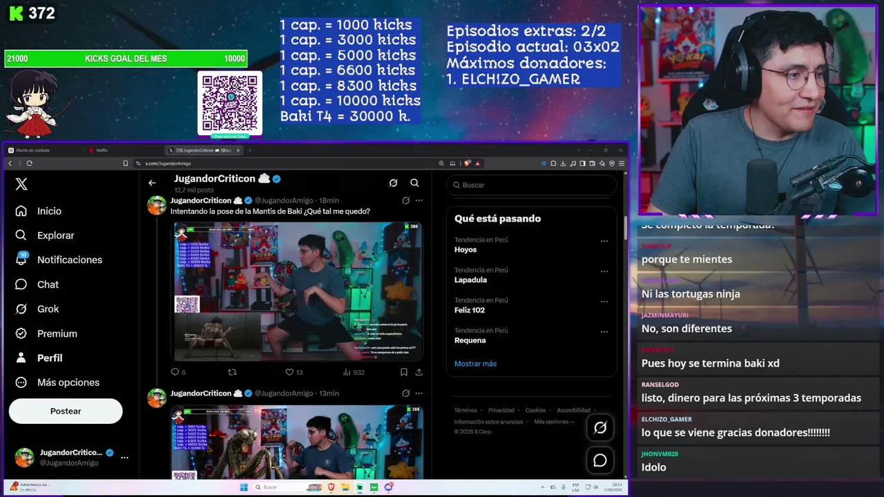Click Mostrar más under trends
This screenshot has width=884, height=497.
pyautogui.click(x=475, y=364)
